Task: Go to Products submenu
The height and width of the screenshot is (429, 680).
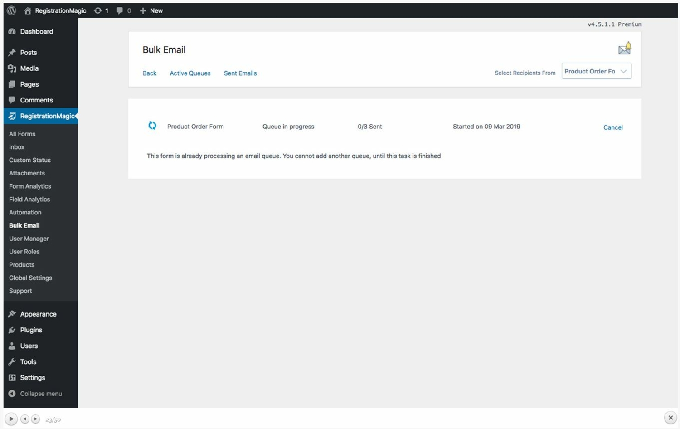Action: pos(22,265)
